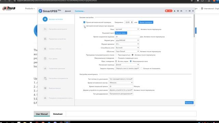Open the default device tree dropdown

121,90
